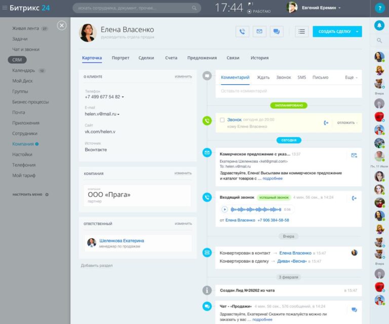Toggle the hamburger menu next to Битрикс 24

click(x=5, y=8)
